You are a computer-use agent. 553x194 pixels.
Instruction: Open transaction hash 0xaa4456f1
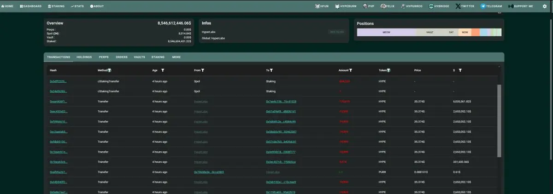[x=59, y=102]
